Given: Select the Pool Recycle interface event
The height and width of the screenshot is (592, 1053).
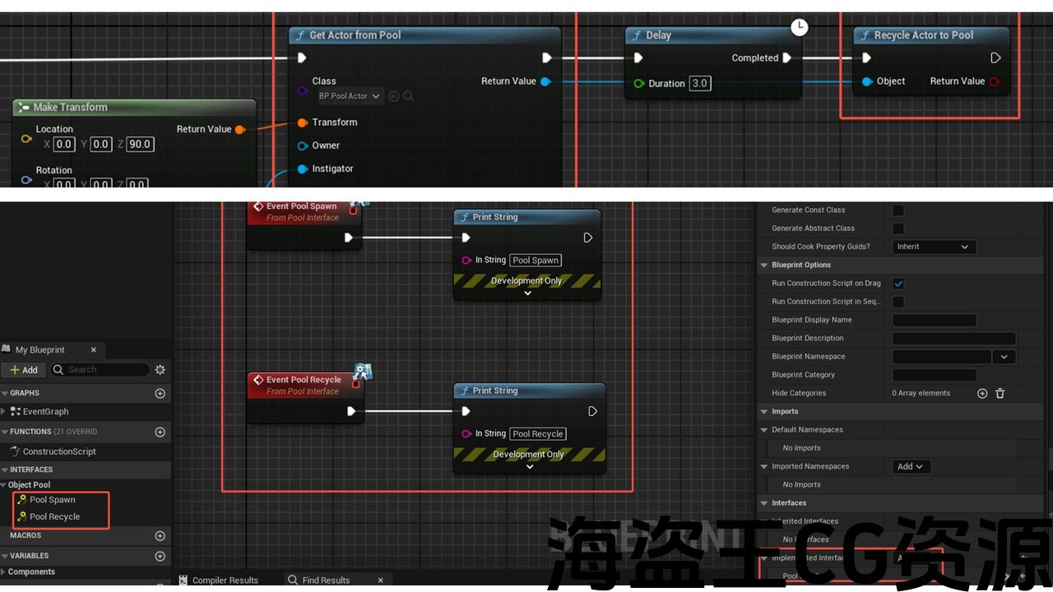Looking at the screenshot, I should [54, 517].
